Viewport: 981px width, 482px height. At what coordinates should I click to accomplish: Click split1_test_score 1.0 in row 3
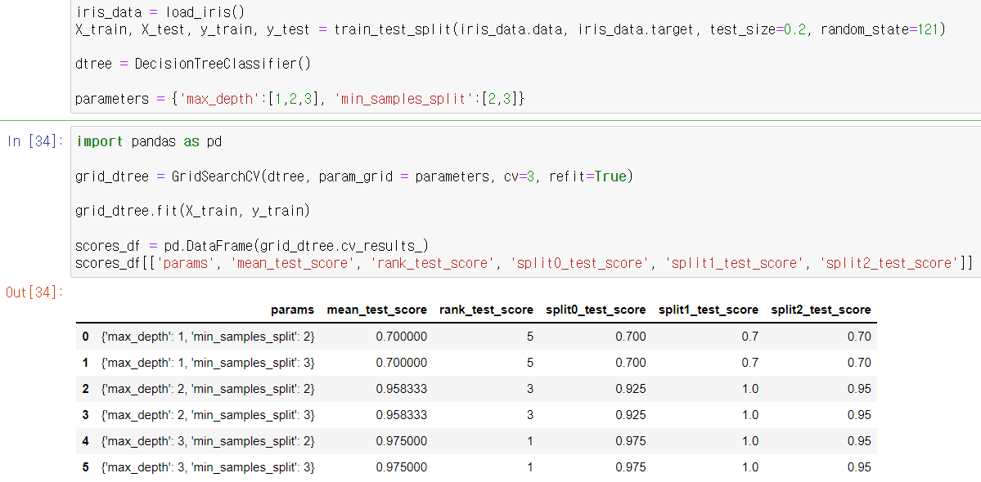tap(750, 414)
